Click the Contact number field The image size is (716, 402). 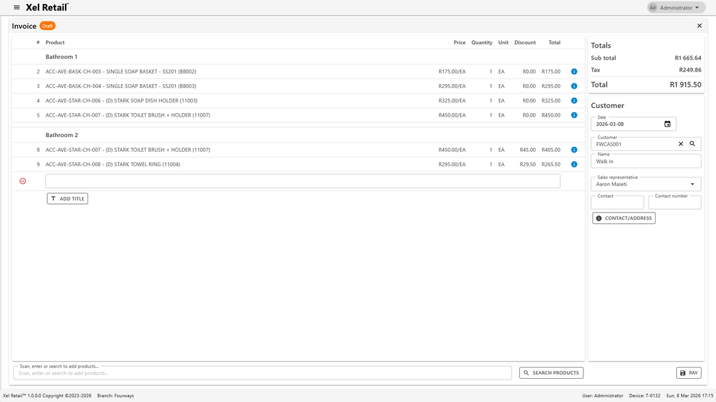coord(674,203)
